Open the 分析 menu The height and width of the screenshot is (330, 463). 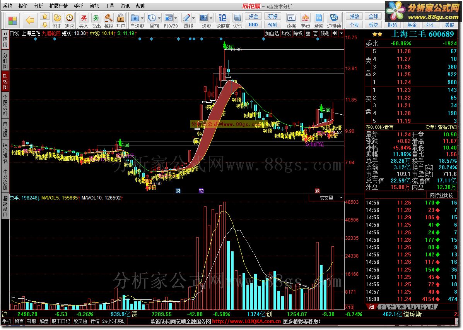[x=38, y=6]
